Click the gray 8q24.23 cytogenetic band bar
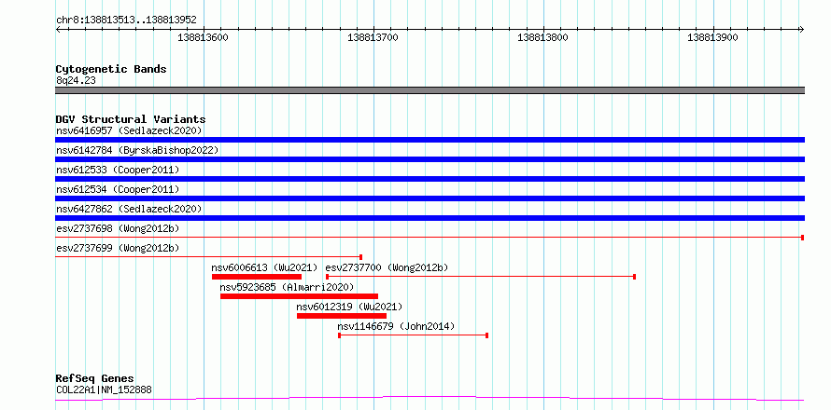 [x=430, y=90]
